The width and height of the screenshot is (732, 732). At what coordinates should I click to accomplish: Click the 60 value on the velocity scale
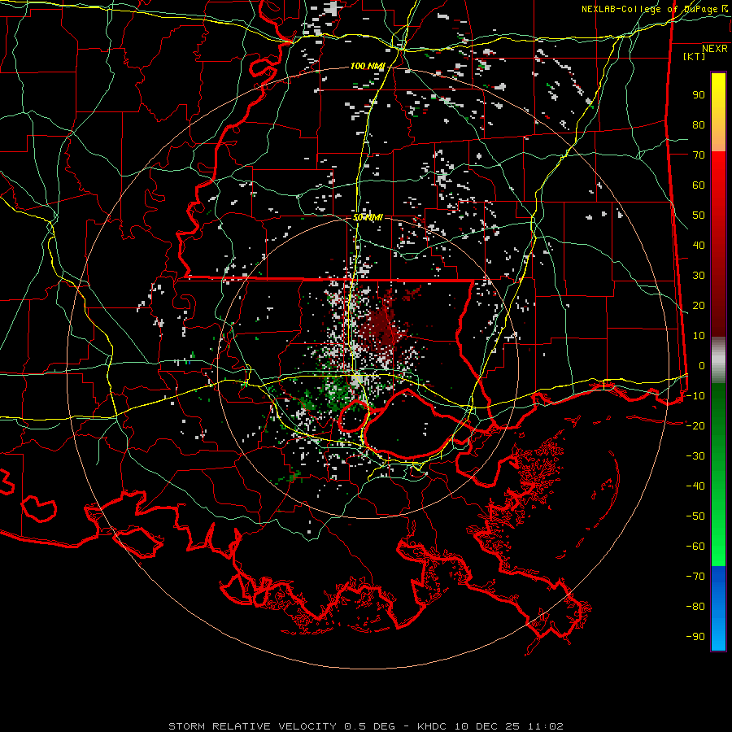(x=699, y=185)
